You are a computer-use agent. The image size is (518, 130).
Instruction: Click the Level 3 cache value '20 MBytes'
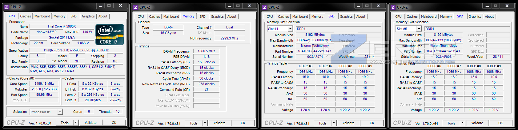click(93, 100)
